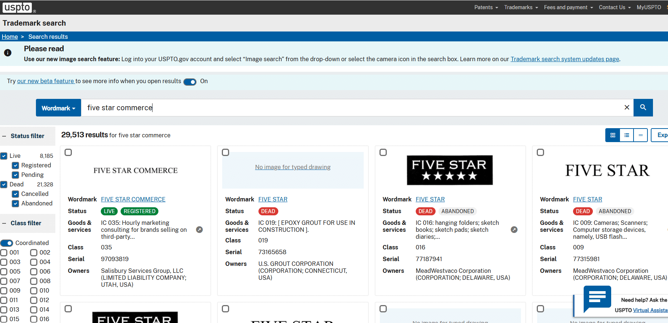Click the Export button
The width and height of the screenshot is (668, 323).
pos(660,135)
